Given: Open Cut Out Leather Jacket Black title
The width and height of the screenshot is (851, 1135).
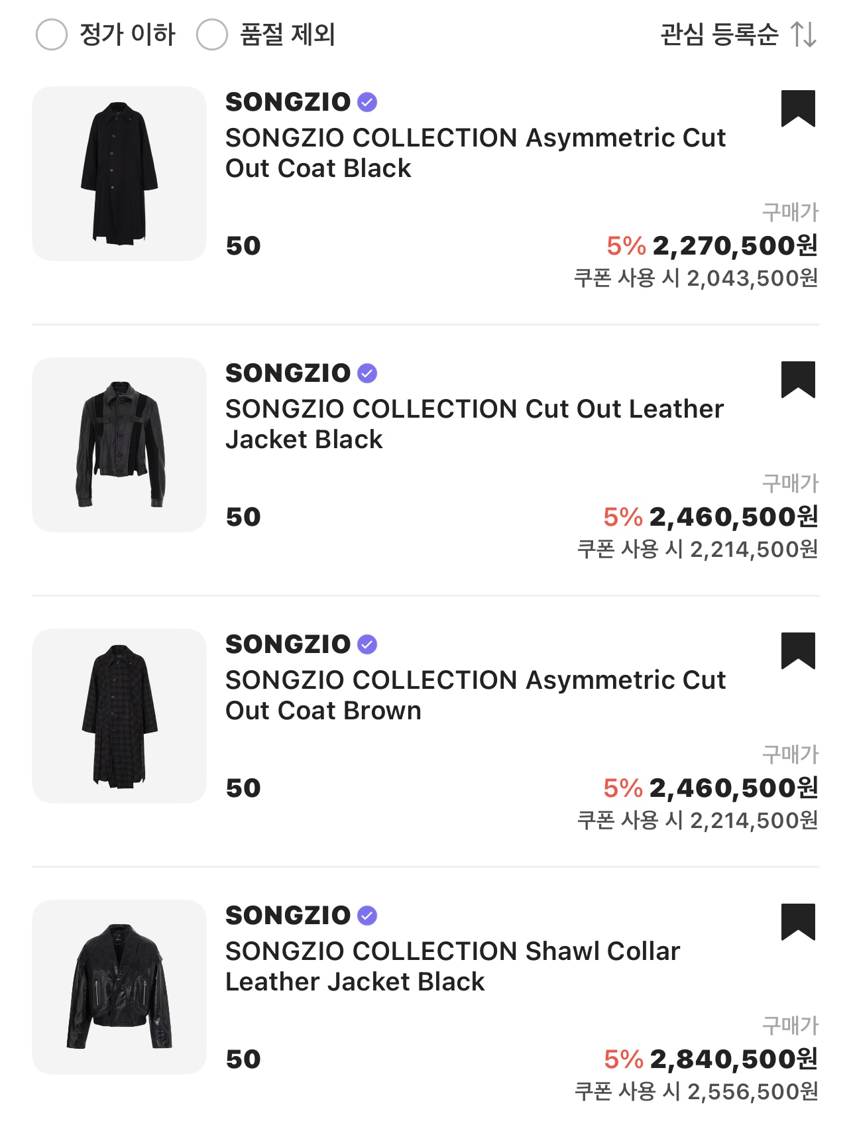Looking at the screenshot, I should (475, 424).
